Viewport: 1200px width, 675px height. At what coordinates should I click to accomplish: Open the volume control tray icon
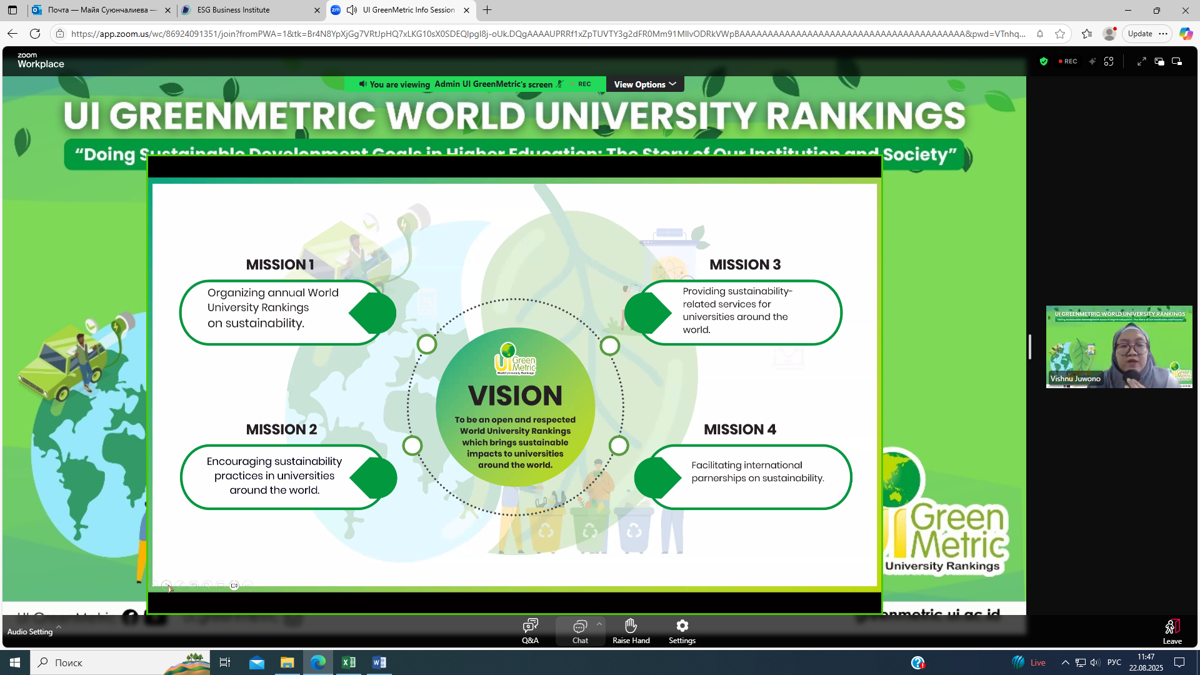click(x=1095, y=662)
